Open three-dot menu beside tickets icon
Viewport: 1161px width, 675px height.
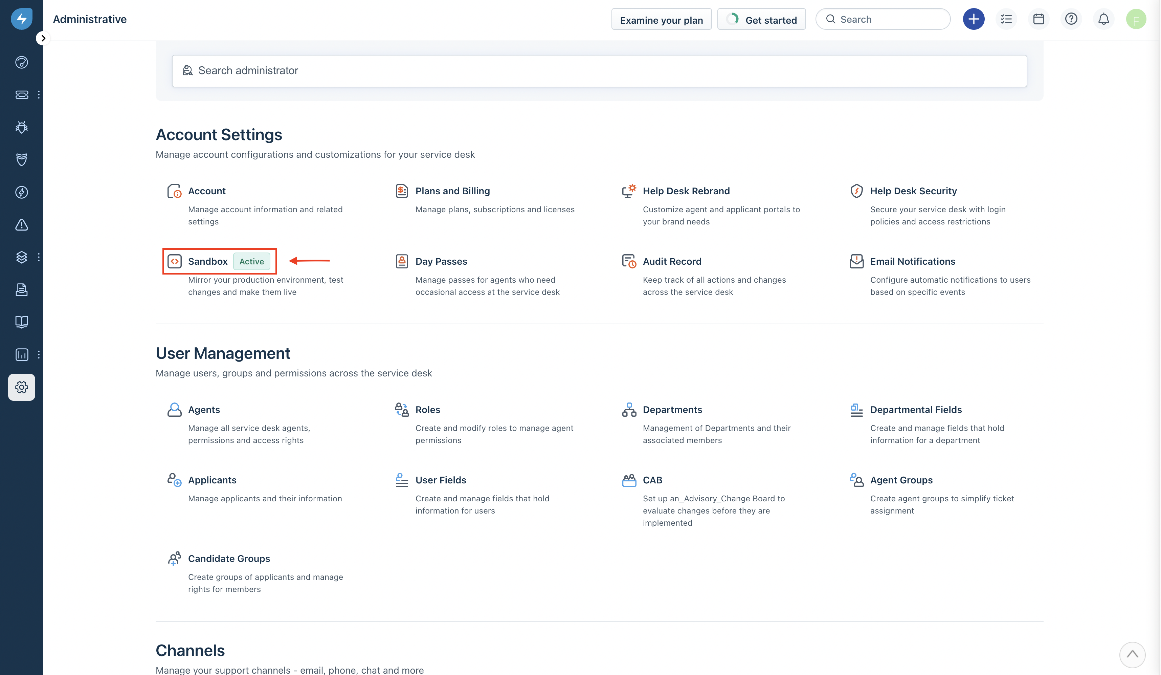[39, 94]
